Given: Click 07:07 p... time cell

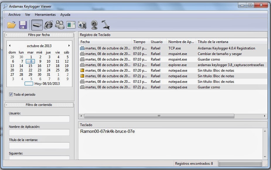Looking at the screenshot, I should coord(140,48).
